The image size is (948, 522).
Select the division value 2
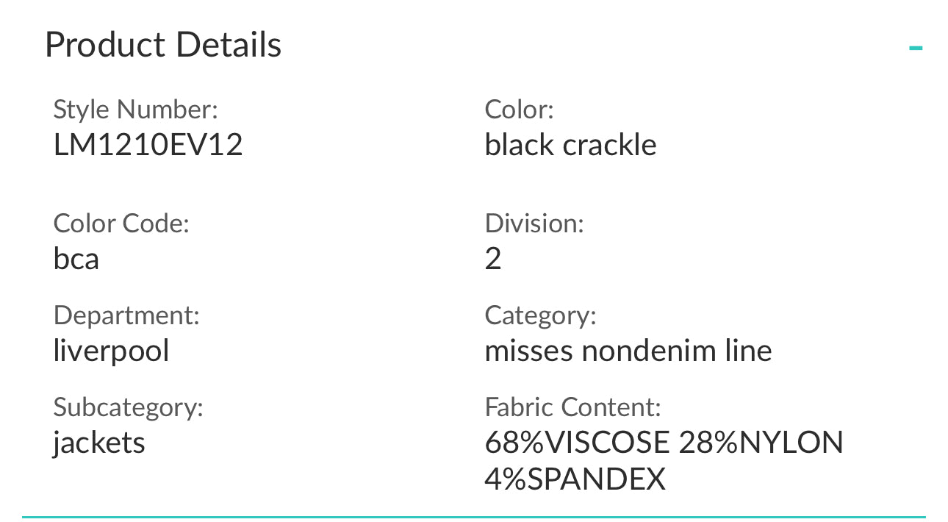[x=493, y=259]
